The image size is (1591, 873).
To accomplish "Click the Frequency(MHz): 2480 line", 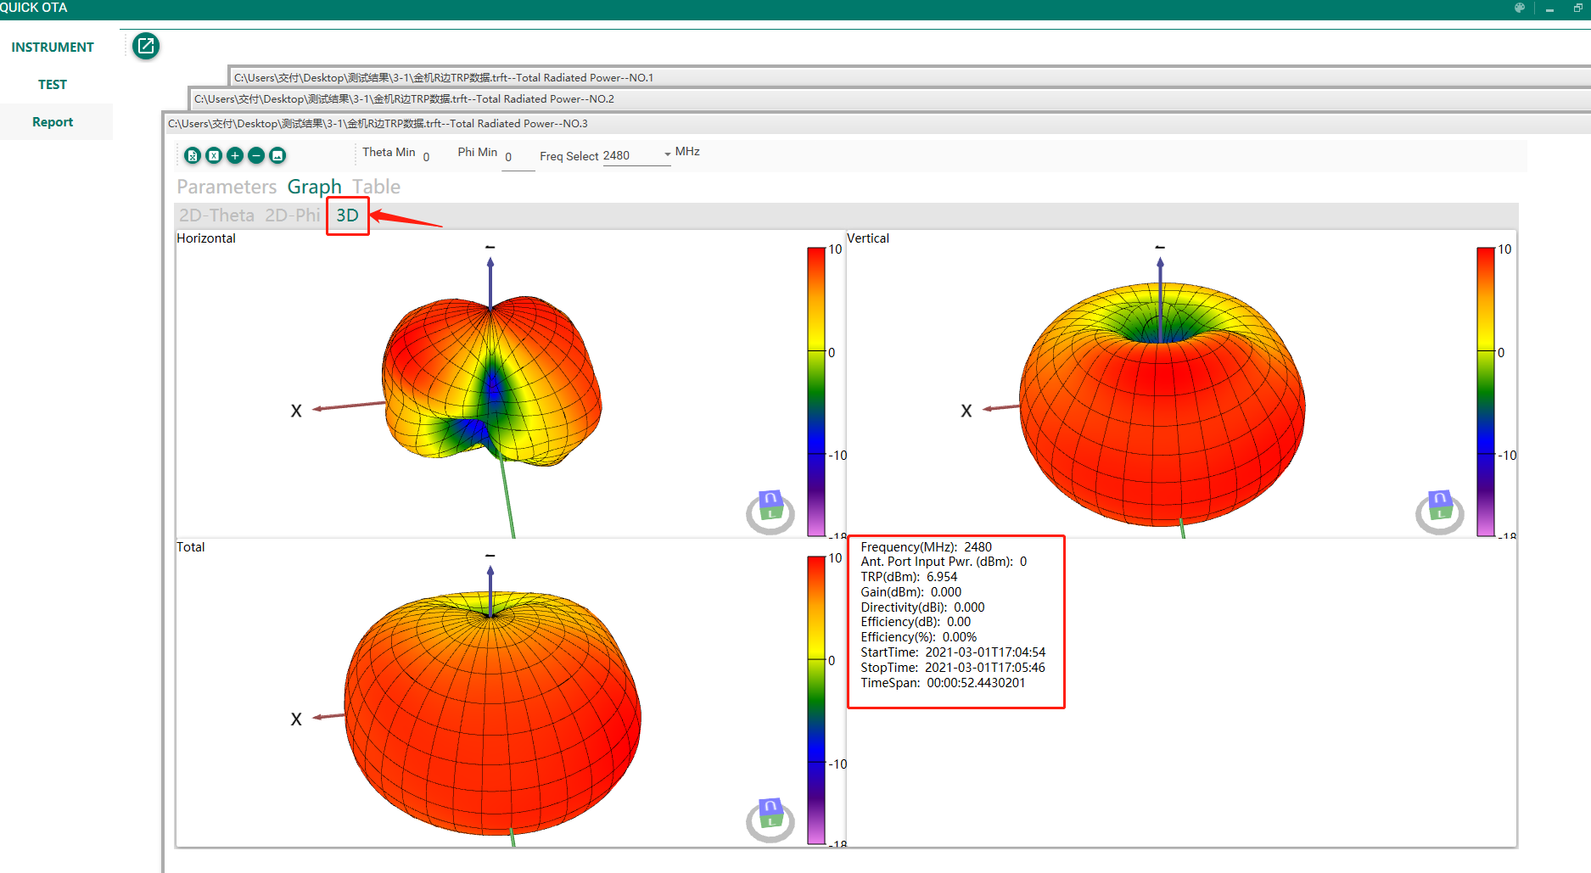I will point(926,547).
